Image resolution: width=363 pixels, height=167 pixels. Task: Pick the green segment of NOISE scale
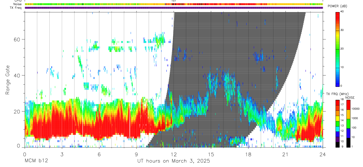click(x=349, y=123)
